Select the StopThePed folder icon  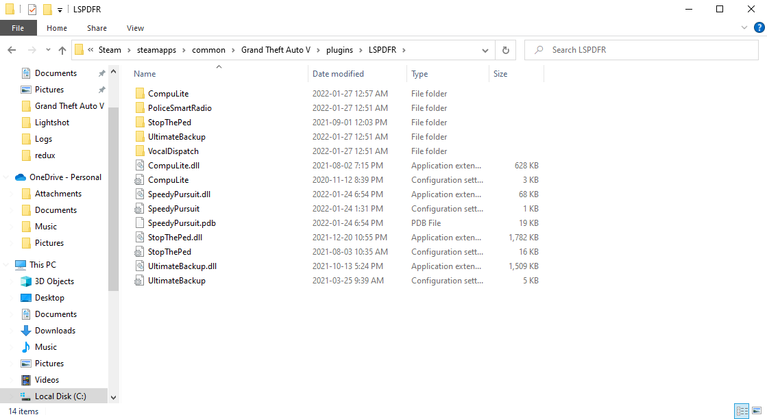click(x=140, y=122)
